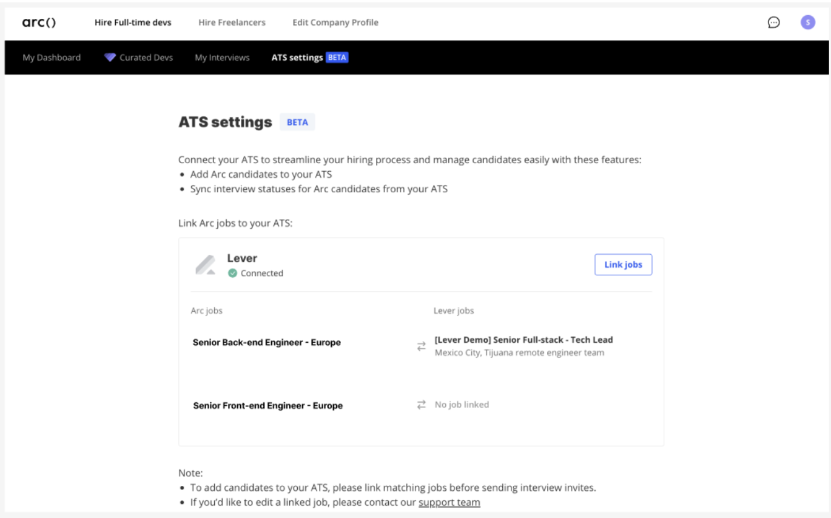Viewport: 831px width, 518px height.
Task: Select the purple diamond icon next to Curated Devs
Action: tap(110, 57)
